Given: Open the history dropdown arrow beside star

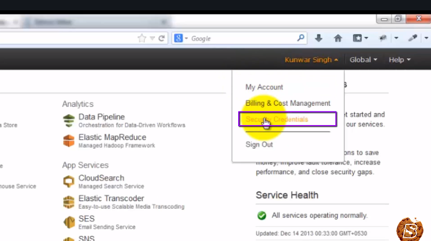Looking at the screenshot, I should tap(152, 38).
